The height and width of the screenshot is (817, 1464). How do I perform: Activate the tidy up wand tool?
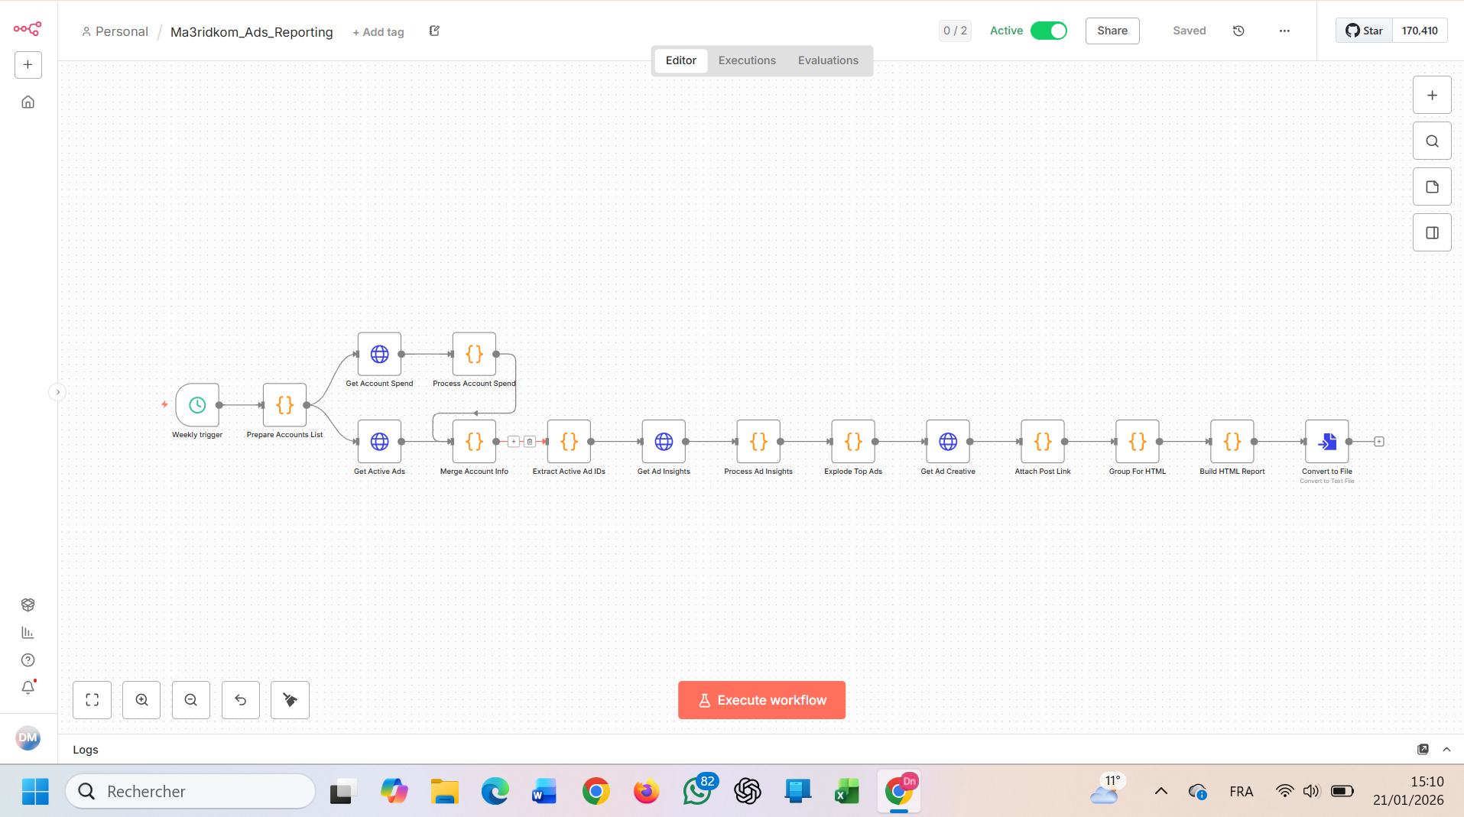click(290, 699)
